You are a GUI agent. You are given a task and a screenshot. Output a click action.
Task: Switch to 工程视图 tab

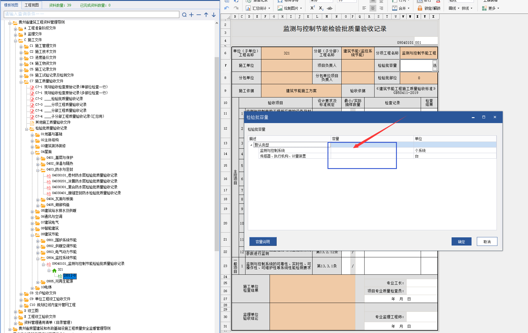(31, 5)
